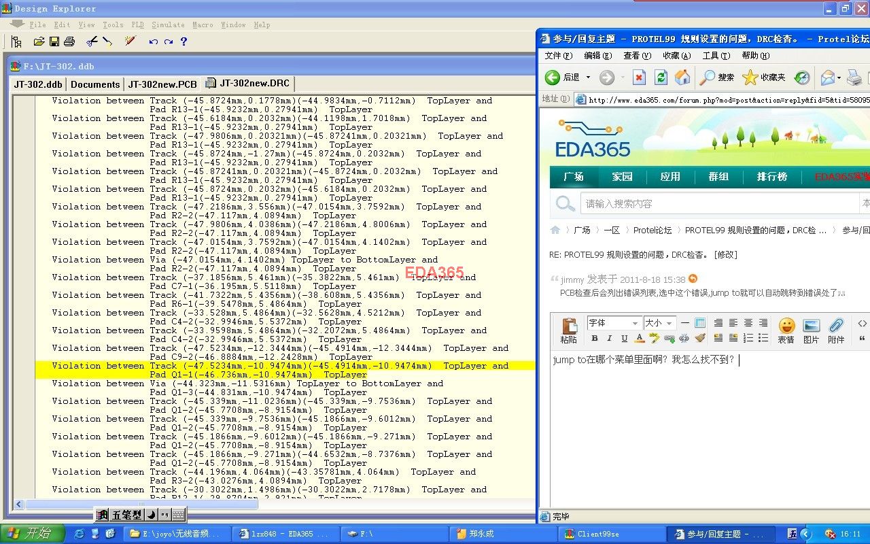Open the 工具(T) menu in the browser
Screen dimensions: 870x544
point(716,56)
